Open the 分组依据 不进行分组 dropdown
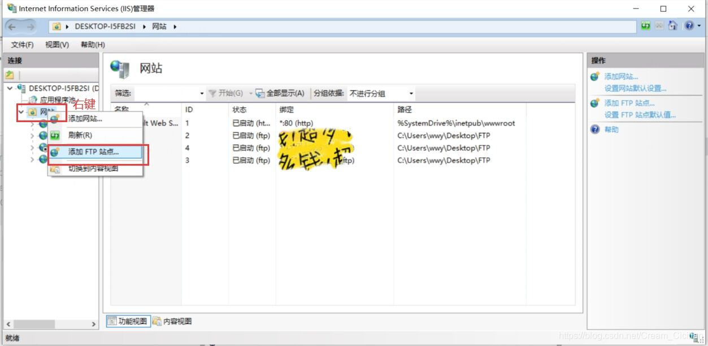This screenshot has width=708, height=346. click(411, 93)
